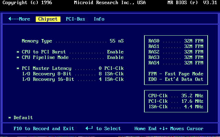Image resolution: width=220 pixels, height=137 pixels.
Task: Switch to the Info tab
Action: tap(99, 19)
